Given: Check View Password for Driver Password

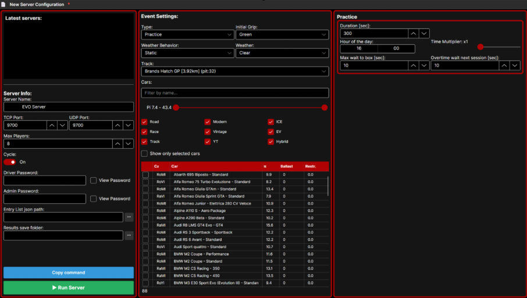Looking at the screenshot, I should [94, 181].
